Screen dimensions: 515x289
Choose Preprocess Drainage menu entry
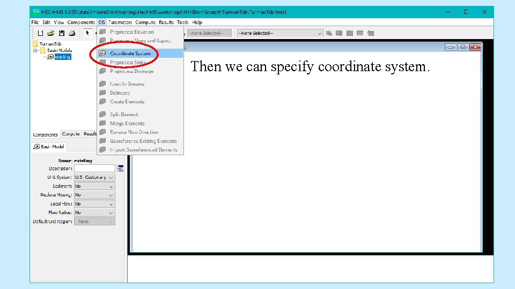(x=140, y=71)
